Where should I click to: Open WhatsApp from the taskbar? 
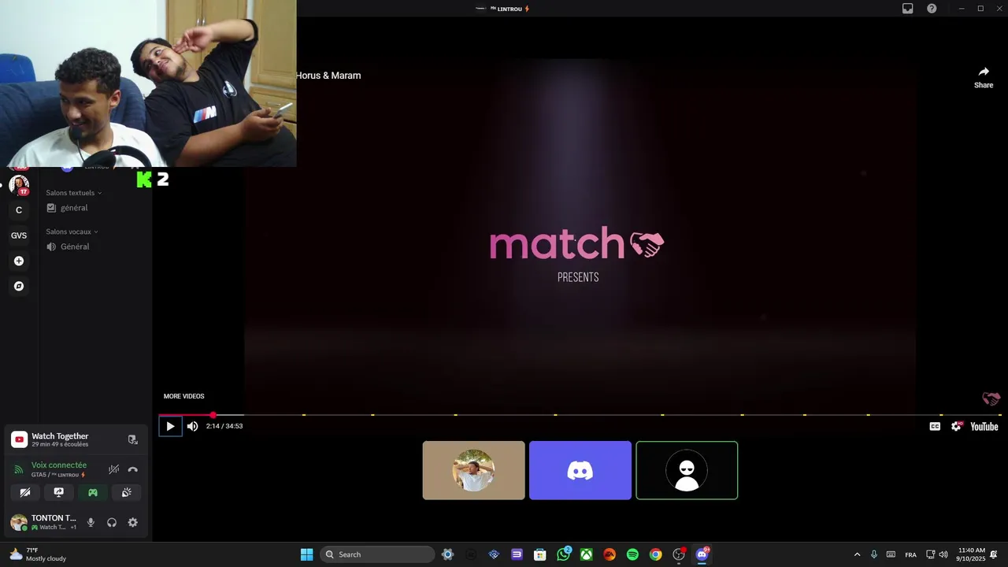coord(563,554)
